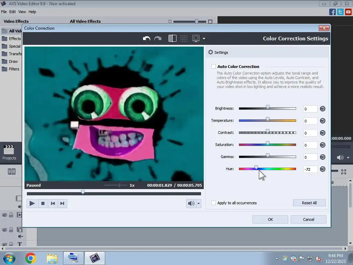This screenshot has height=265, width=353.
Task: Toggle the text track visibility eye
Action: (x=4, y=244)
